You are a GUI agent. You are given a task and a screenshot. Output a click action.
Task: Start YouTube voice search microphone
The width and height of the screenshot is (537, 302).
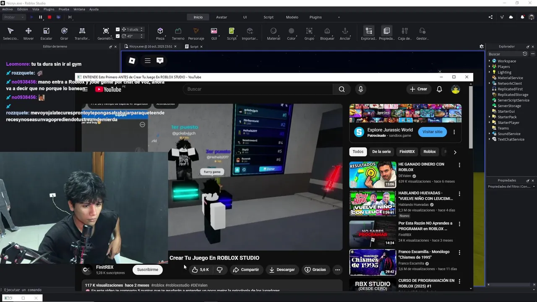click(360, 89)
